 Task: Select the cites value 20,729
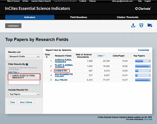click(x=106, y=61)
